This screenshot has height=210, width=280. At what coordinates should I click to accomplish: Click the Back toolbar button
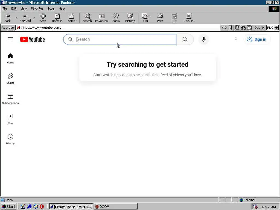point(7,18)
